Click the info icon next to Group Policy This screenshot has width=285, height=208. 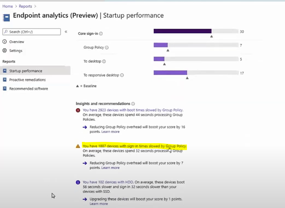tap(107, 47)
